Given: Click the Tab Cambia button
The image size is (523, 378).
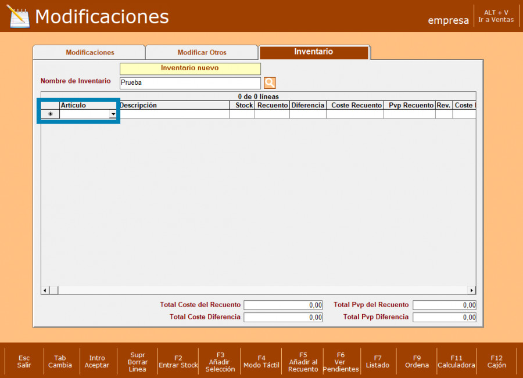Looking at the screenshot, I should point(60,362).
